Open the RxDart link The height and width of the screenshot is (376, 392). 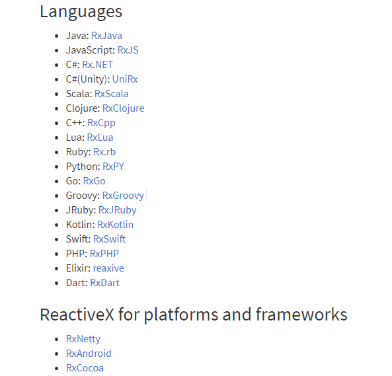pyautogui.click(x=104, y=283)
